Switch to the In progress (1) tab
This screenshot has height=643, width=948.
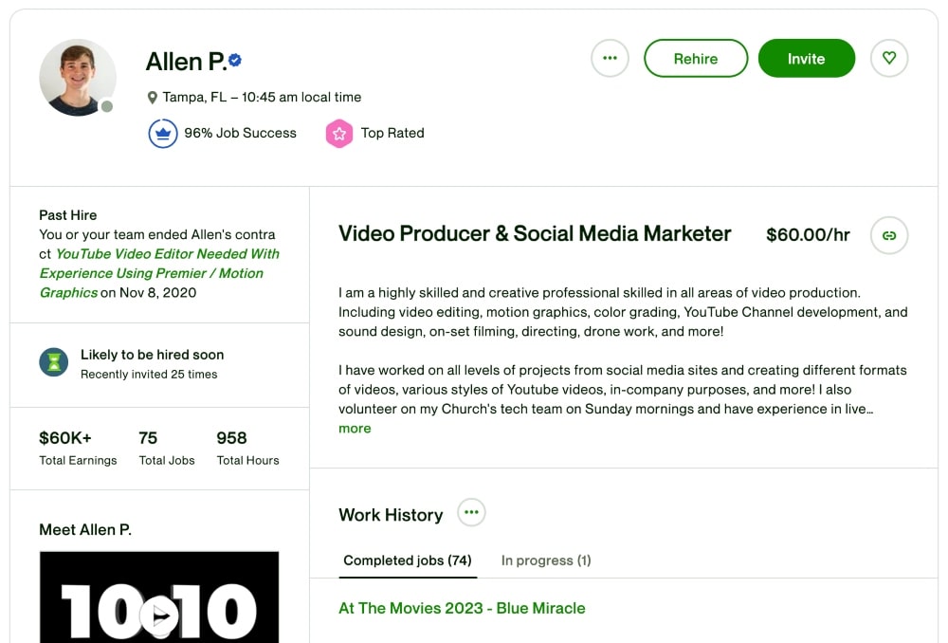click(546, 560)
